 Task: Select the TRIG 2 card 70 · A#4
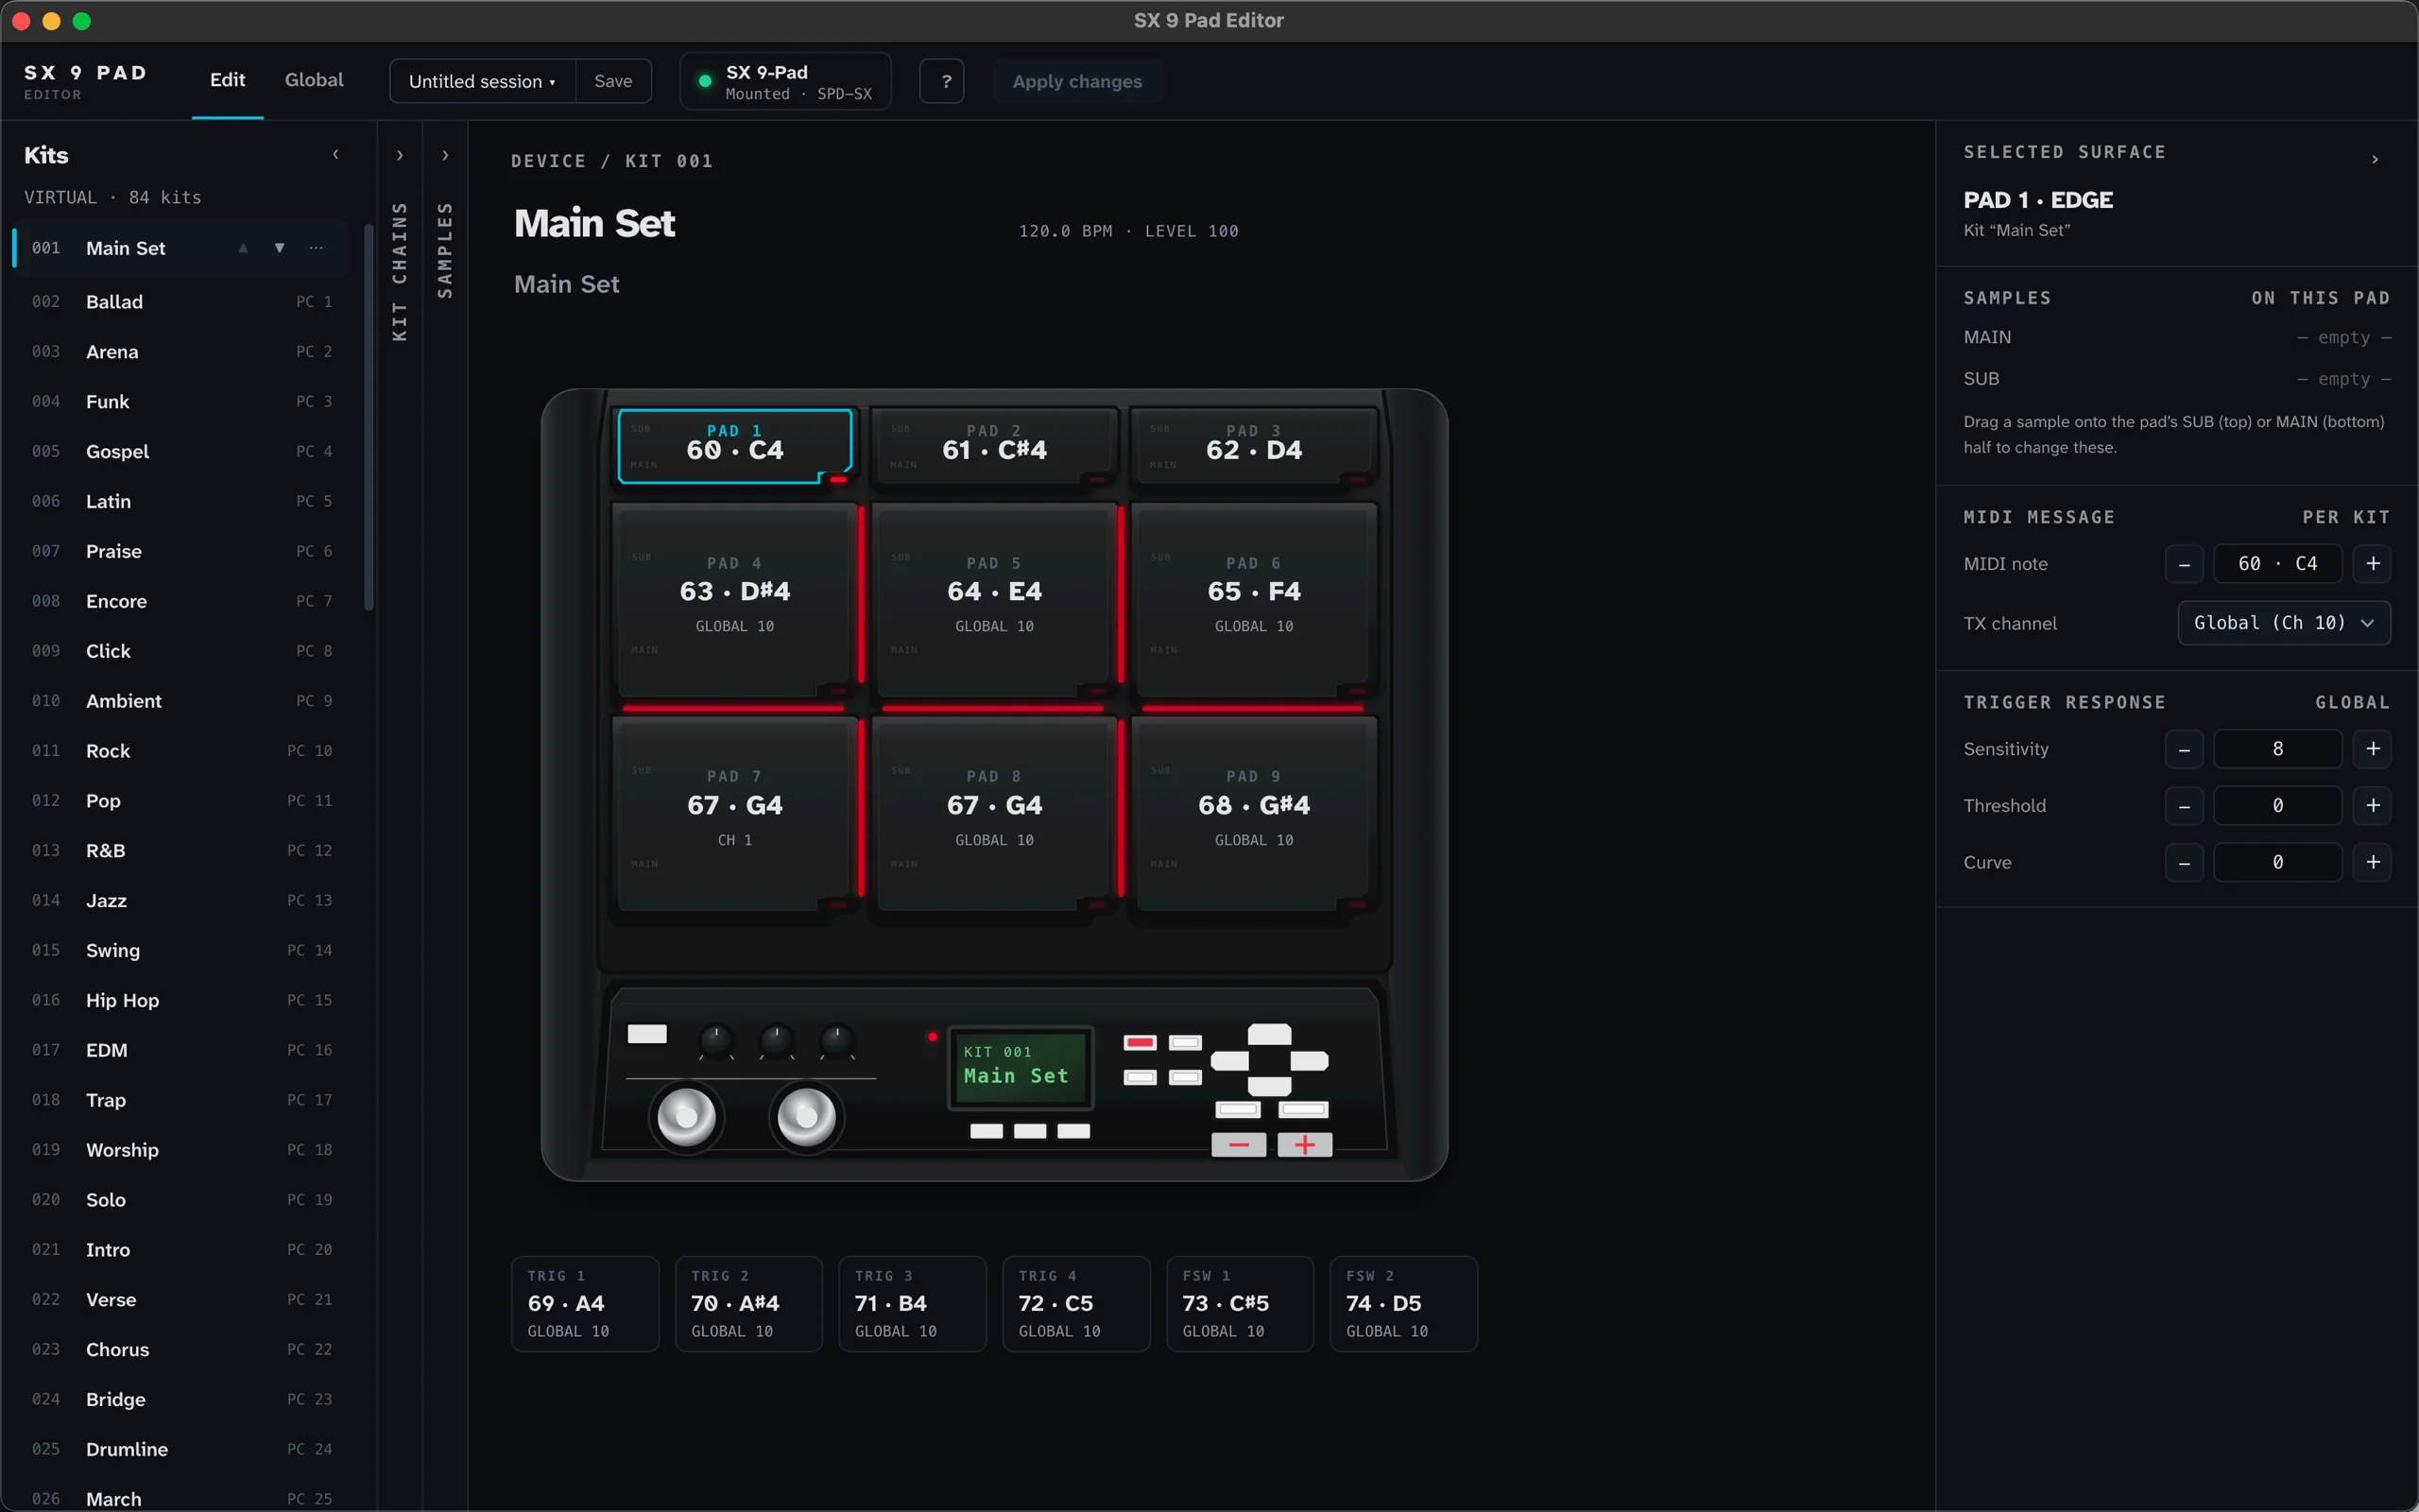[748, 1304]
